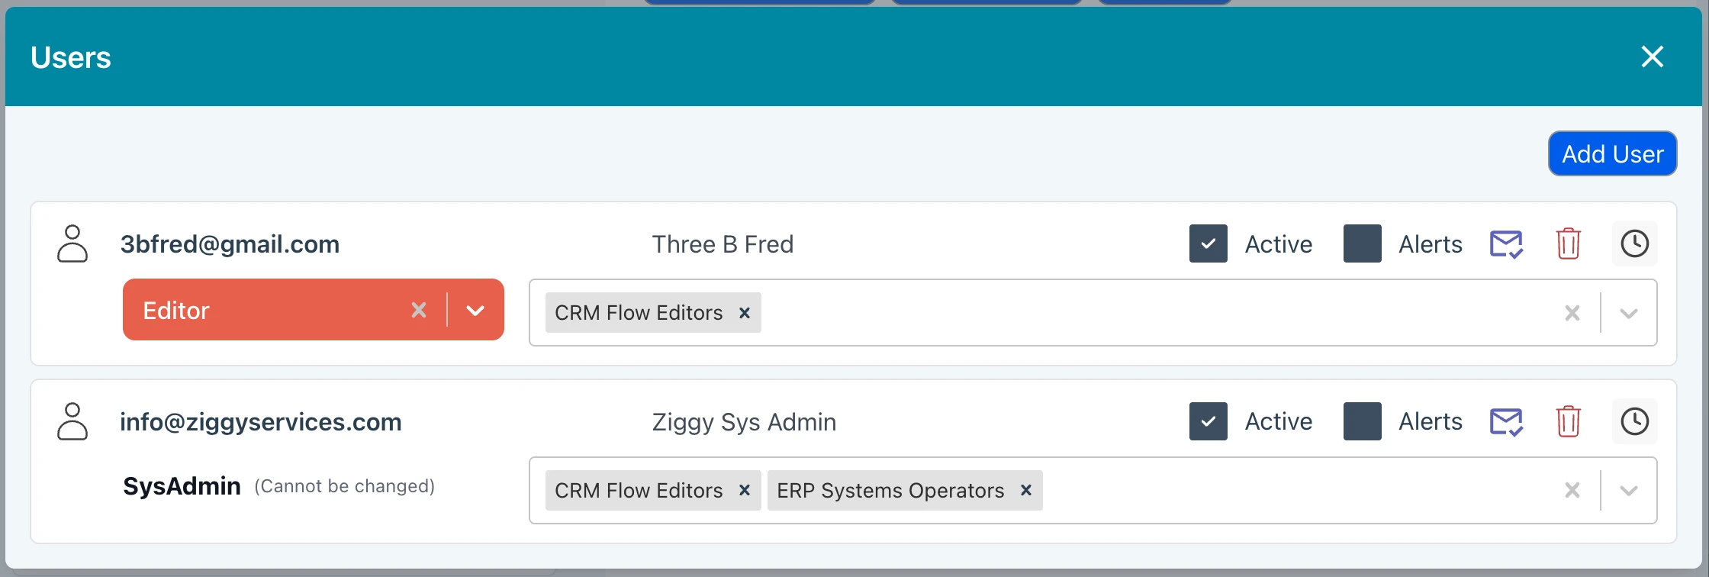Click the mail icon for 3bfred@gmail.com
This screenshot has width=1709, height=577.
(x=1506, y=244)
